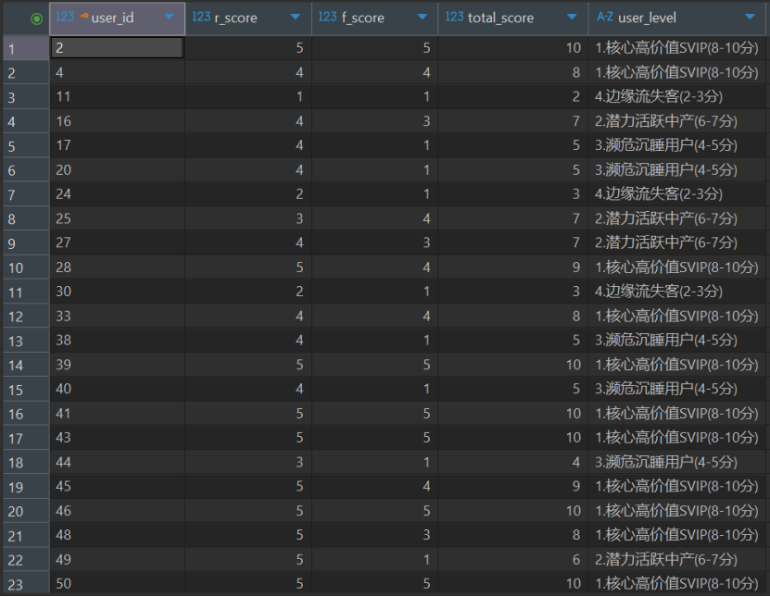770x597 pixels.
Task: Open the total_score column filter dropdown
Action: [x=572, y=18]
